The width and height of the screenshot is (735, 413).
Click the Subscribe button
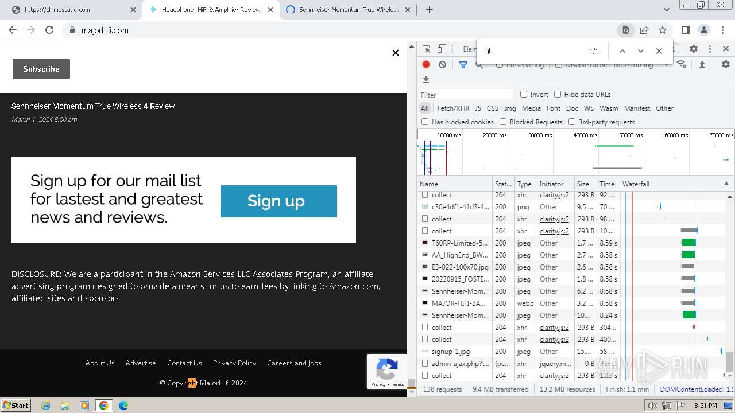(41, 69)
